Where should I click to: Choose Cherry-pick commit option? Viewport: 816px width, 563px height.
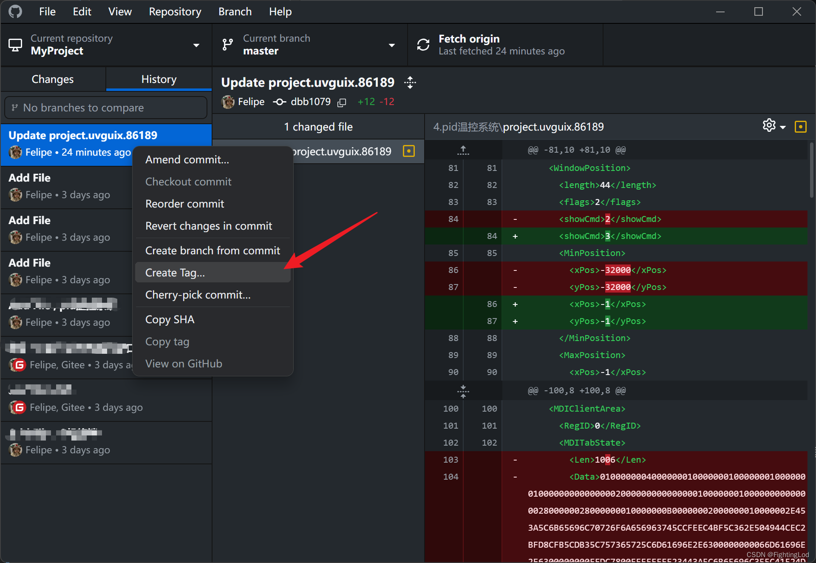213,295
